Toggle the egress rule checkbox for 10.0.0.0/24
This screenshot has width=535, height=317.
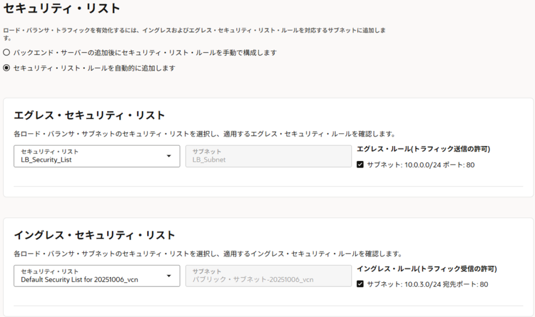(x=360, y=165)
